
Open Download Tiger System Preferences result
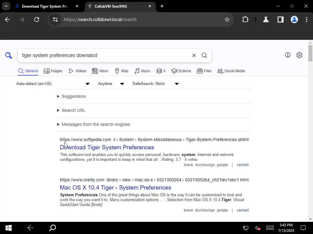pyautogui.click(x=107, y=147)
